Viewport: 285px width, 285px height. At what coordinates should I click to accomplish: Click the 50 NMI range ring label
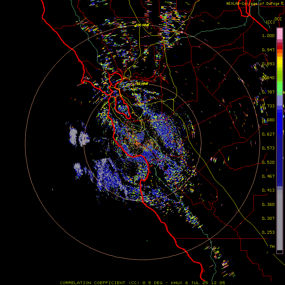point(142,84)
